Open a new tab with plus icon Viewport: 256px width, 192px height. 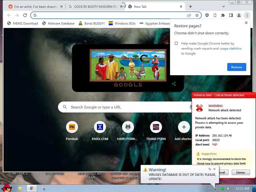pos(190,6)
